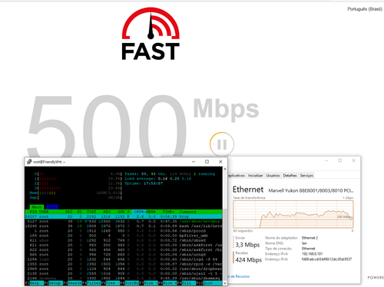
Task: Select the /sbin/urngd process row
Action: [x=124, y=255]
